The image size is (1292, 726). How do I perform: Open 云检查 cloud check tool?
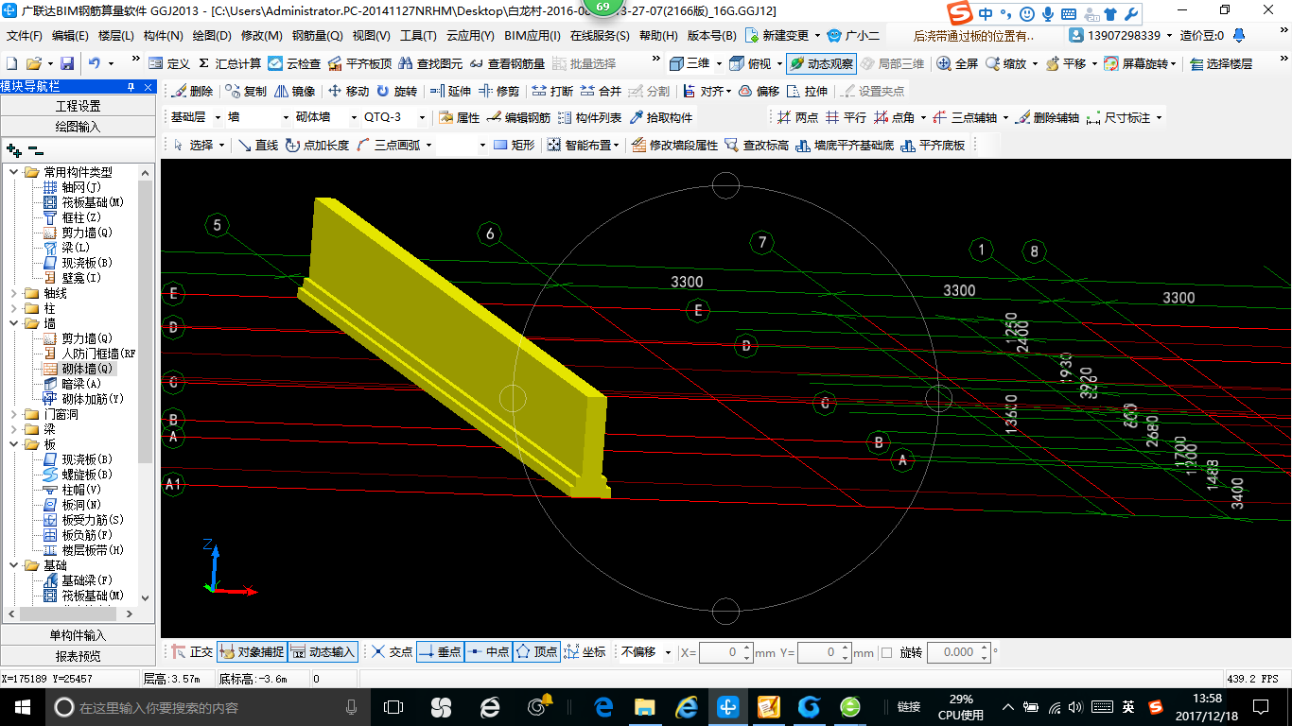click(x=294, y=63)
